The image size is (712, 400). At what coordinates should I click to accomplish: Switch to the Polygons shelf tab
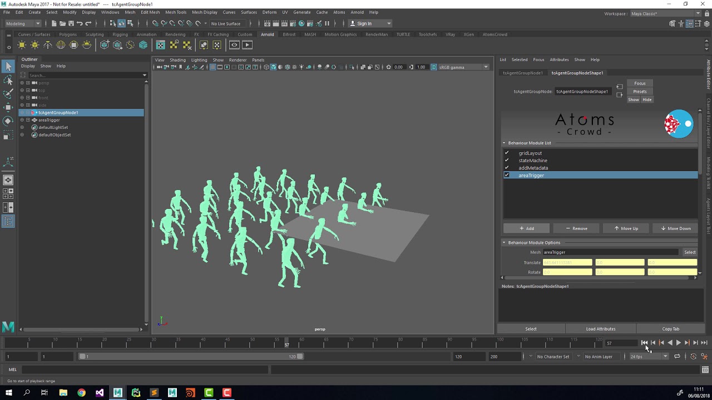[68, 34]
